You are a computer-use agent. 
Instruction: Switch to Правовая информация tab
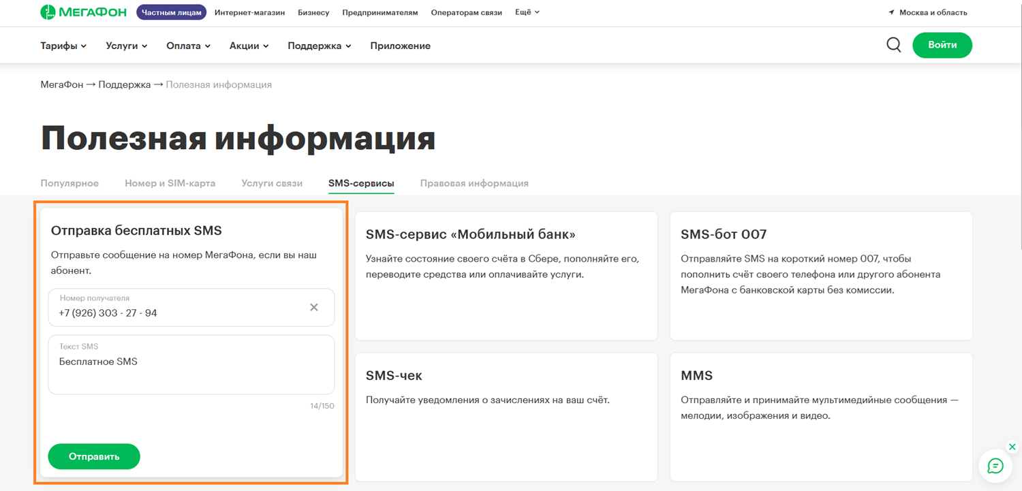pyautogui.click(x=474, y=183)
